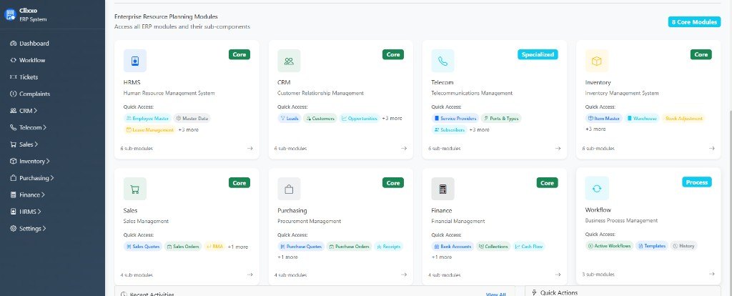Click the arrow on the Purchasing card
This screenshot has width=732, height=296.
(x=404, y=275)
